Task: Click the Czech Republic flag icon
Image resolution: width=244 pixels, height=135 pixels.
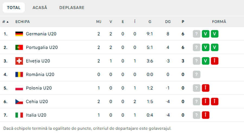Action: [x=19, y=102]
